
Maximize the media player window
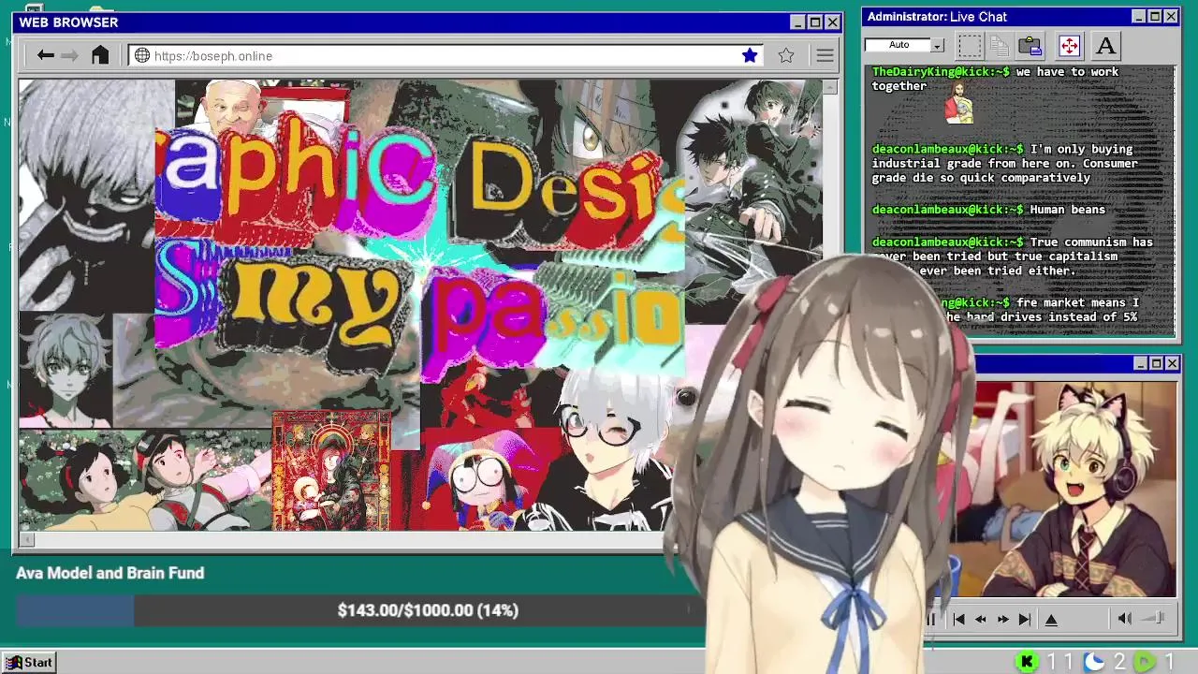point(1157,363)
